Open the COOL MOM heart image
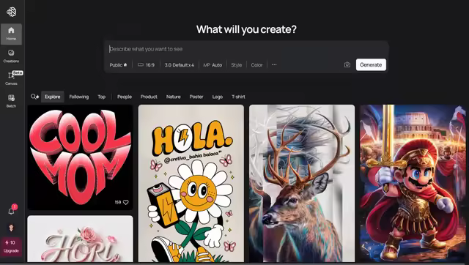Viewport: 469px width, 265px height. [x=80, y=157]
